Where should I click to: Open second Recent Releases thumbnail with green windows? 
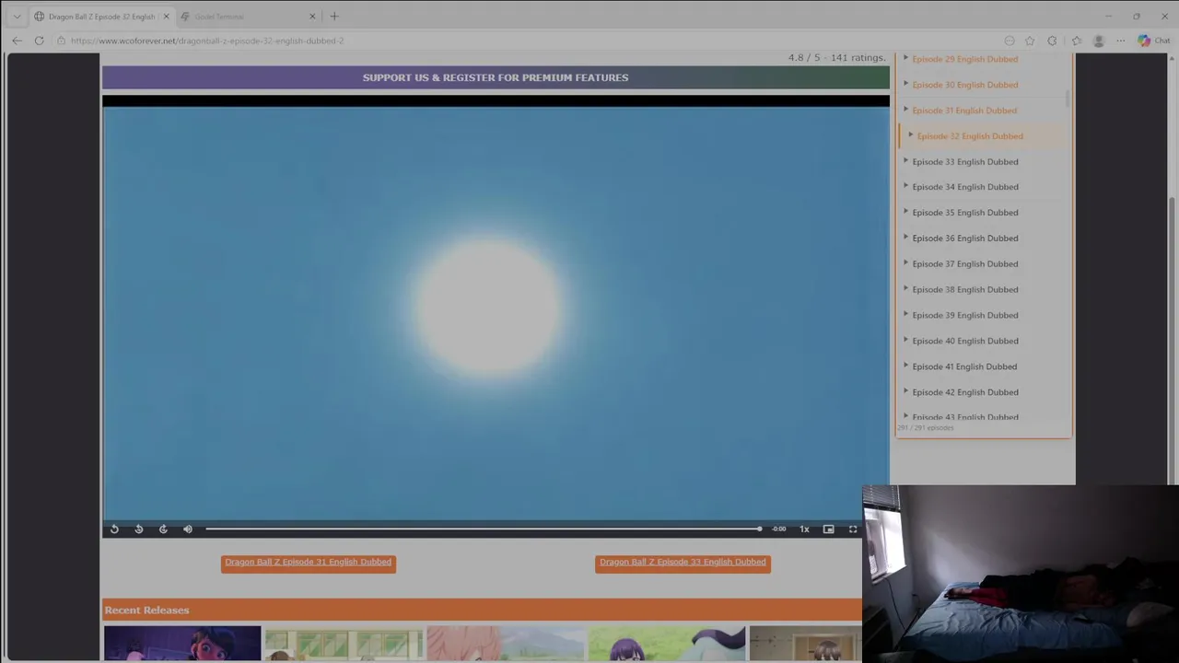tap(344, 644)
